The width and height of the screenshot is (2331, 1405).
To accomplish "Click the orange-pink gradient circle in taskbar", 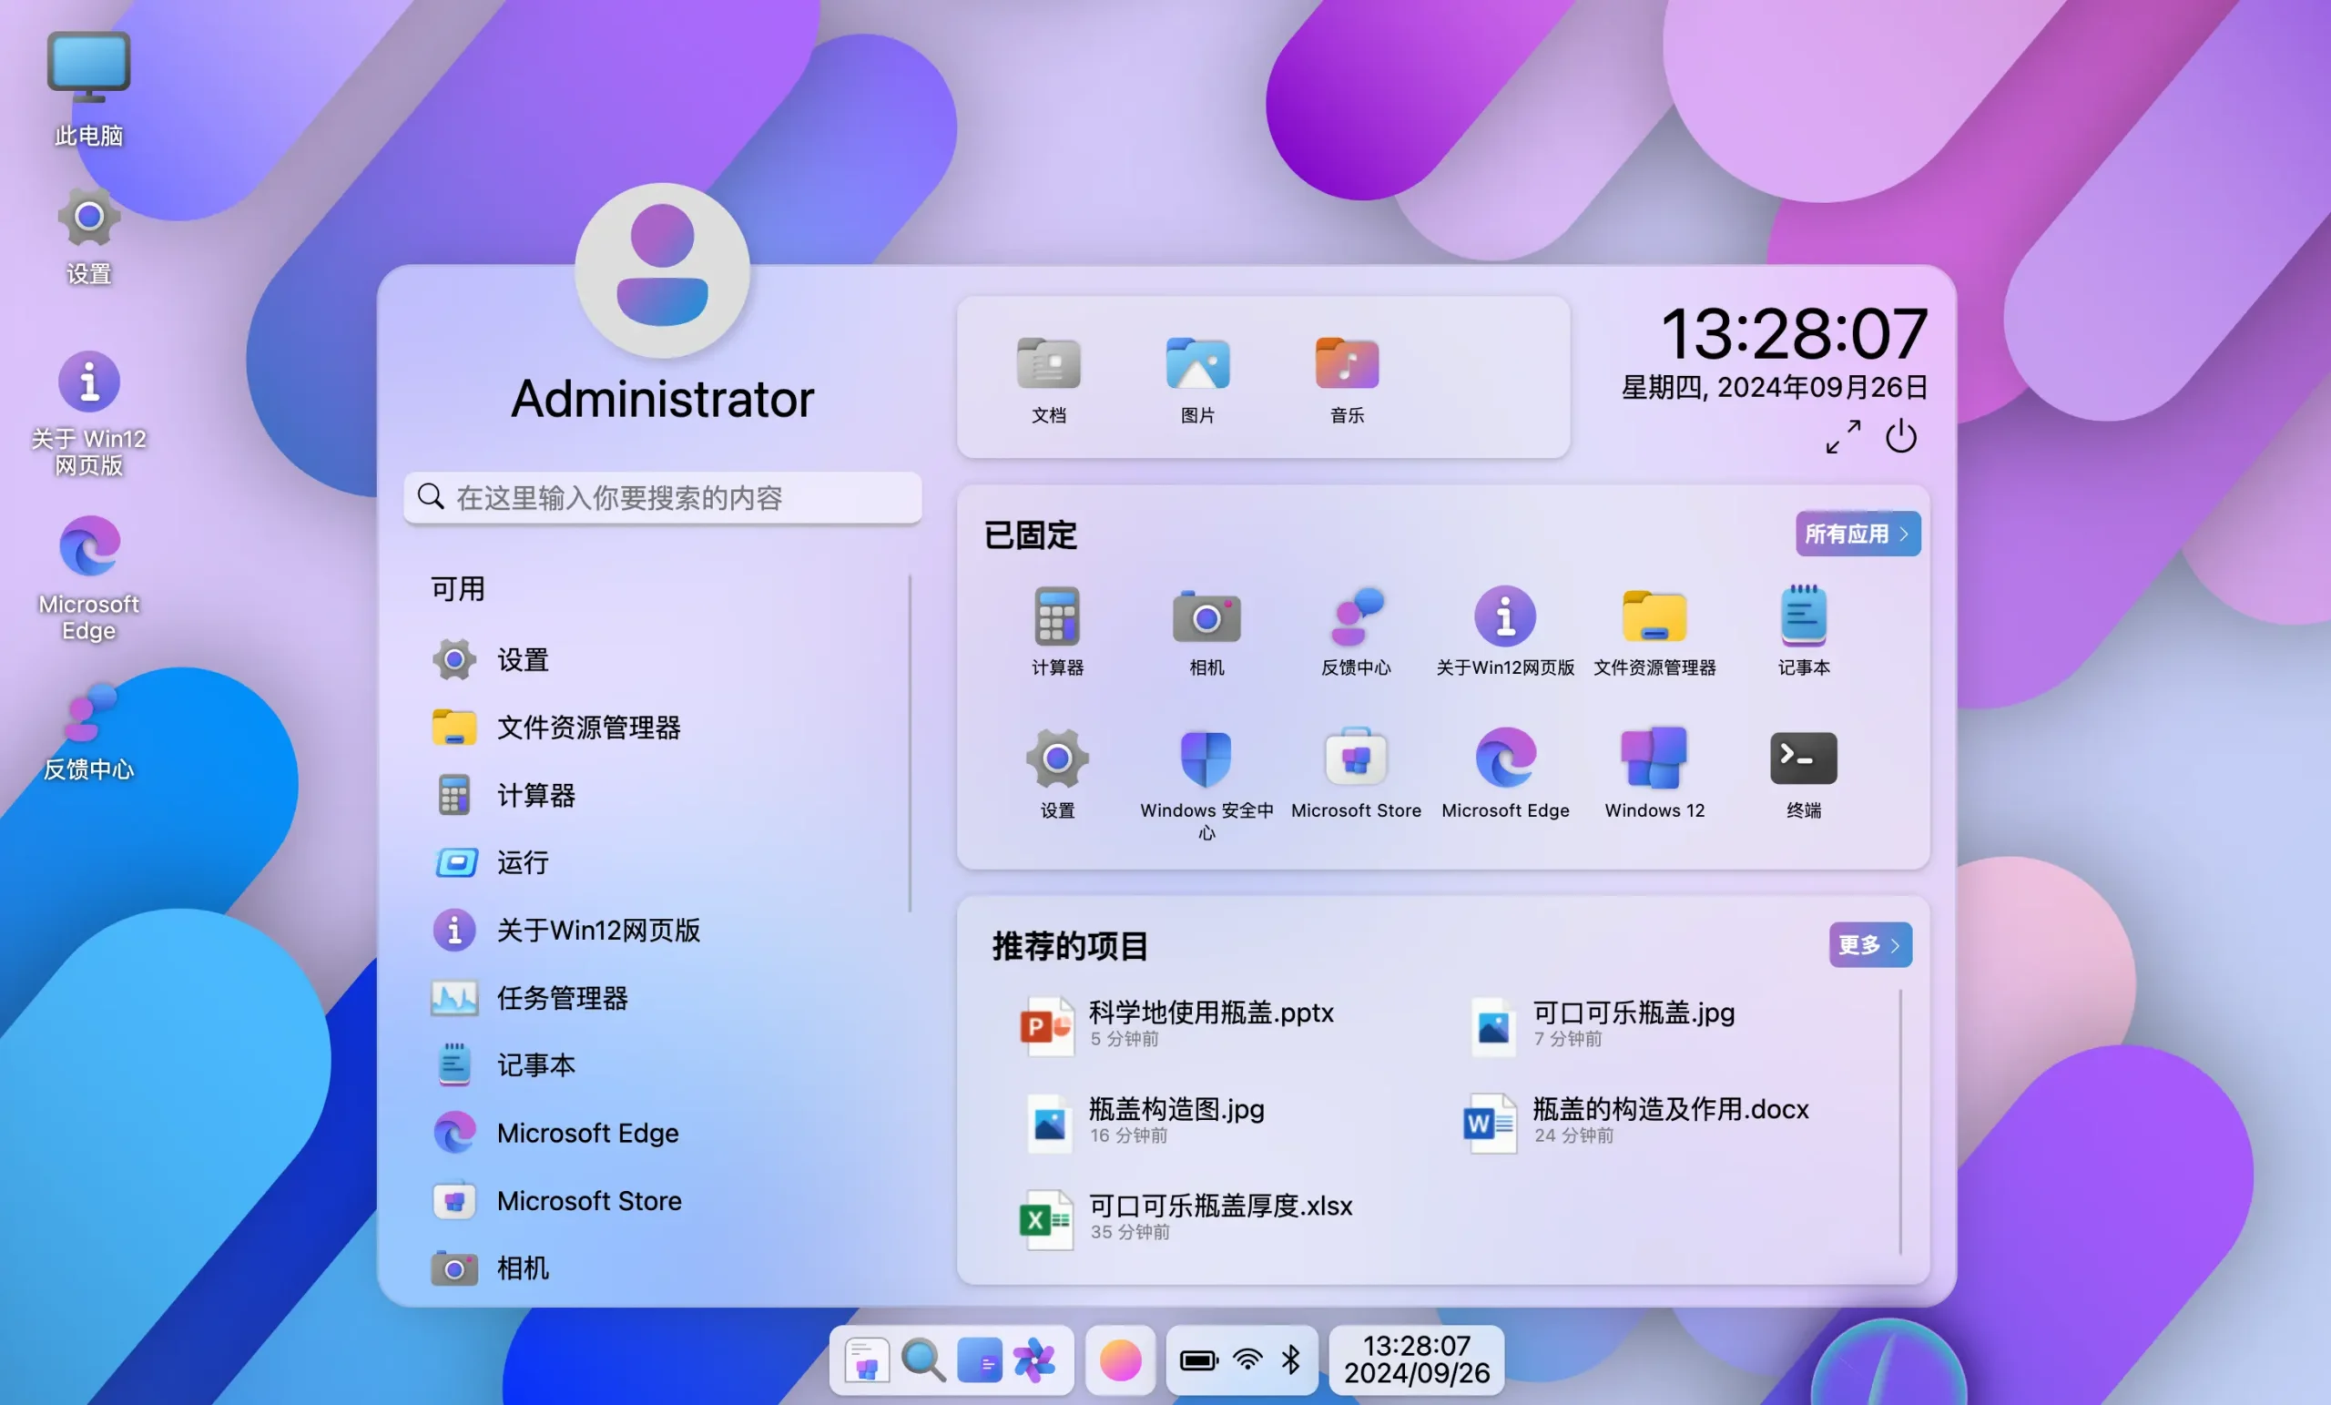I will pyautogui.click(x=1120, y=1361).
